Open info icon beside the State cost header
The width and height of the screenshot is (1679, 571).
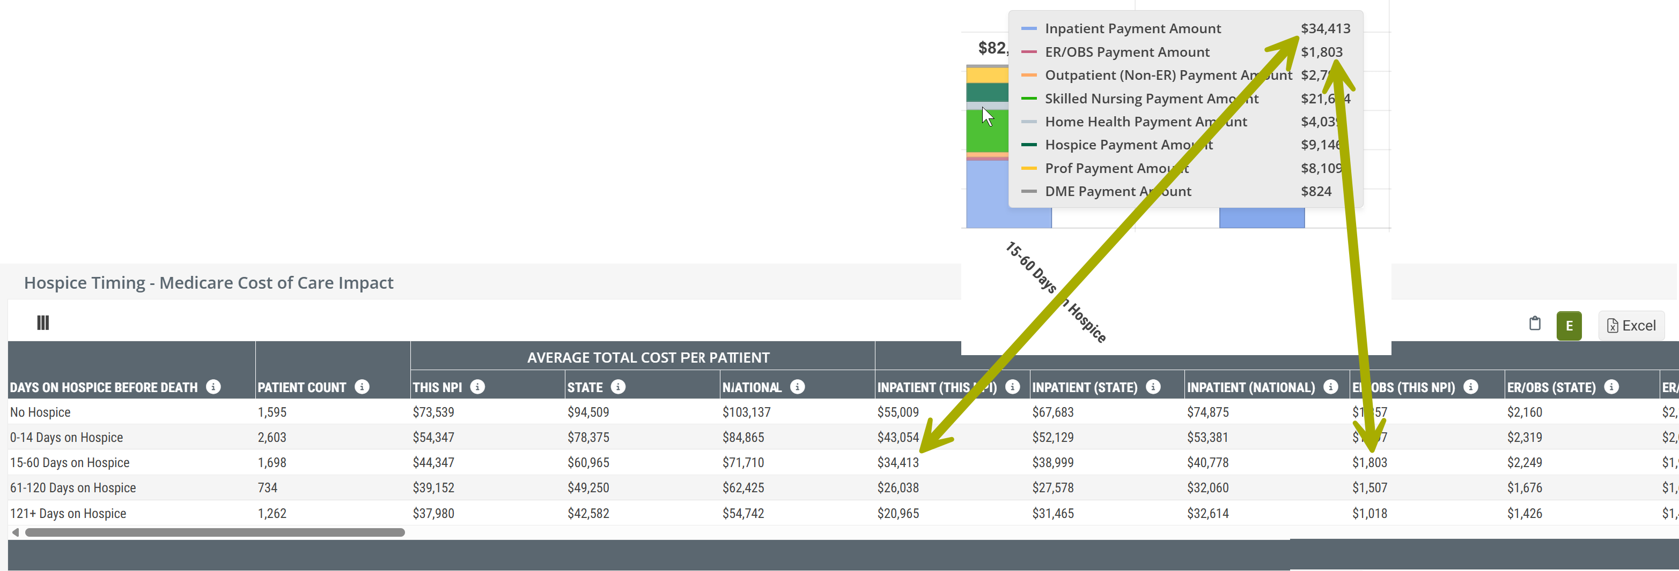click(618, 387)
